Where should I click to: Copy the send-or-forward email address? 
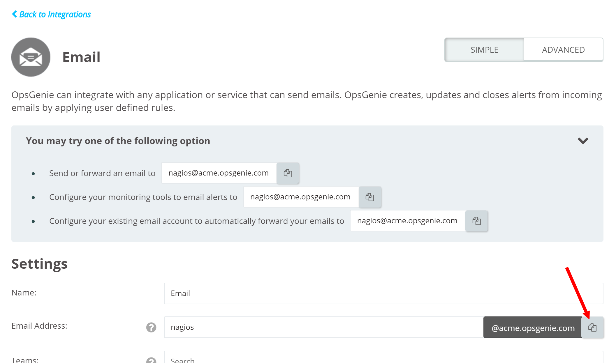click(288, 173)
